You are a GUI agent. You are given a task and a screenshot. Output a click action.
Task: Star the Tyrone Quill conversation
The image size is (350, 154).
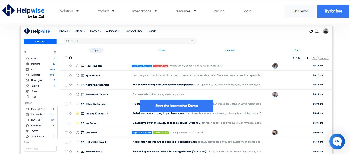70,76
